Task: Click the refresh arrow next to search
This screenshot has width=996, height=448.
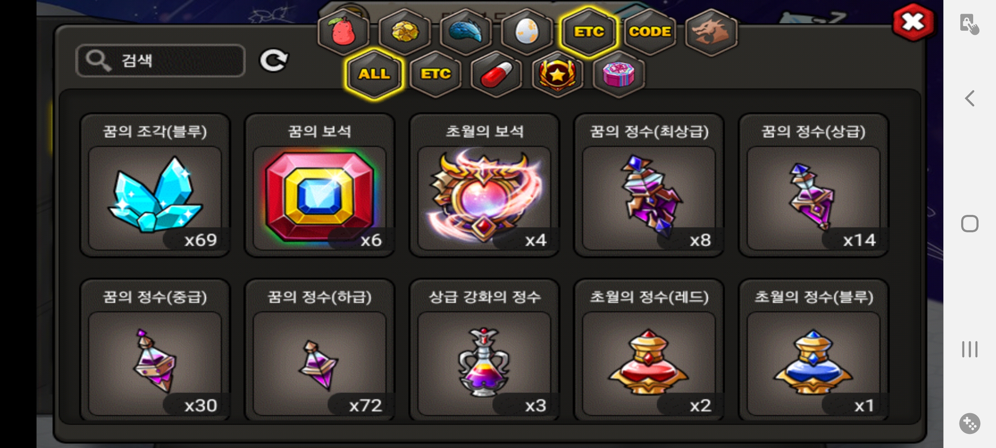Action: coord(273,61)
